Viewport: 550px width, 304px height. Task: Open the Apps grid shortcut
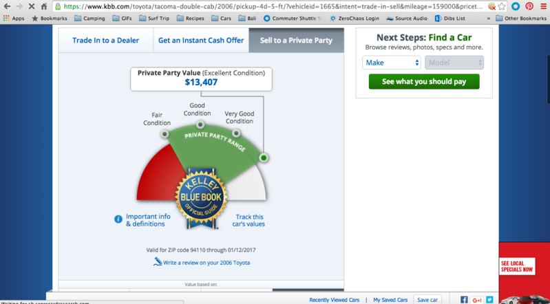coord(14,19)
